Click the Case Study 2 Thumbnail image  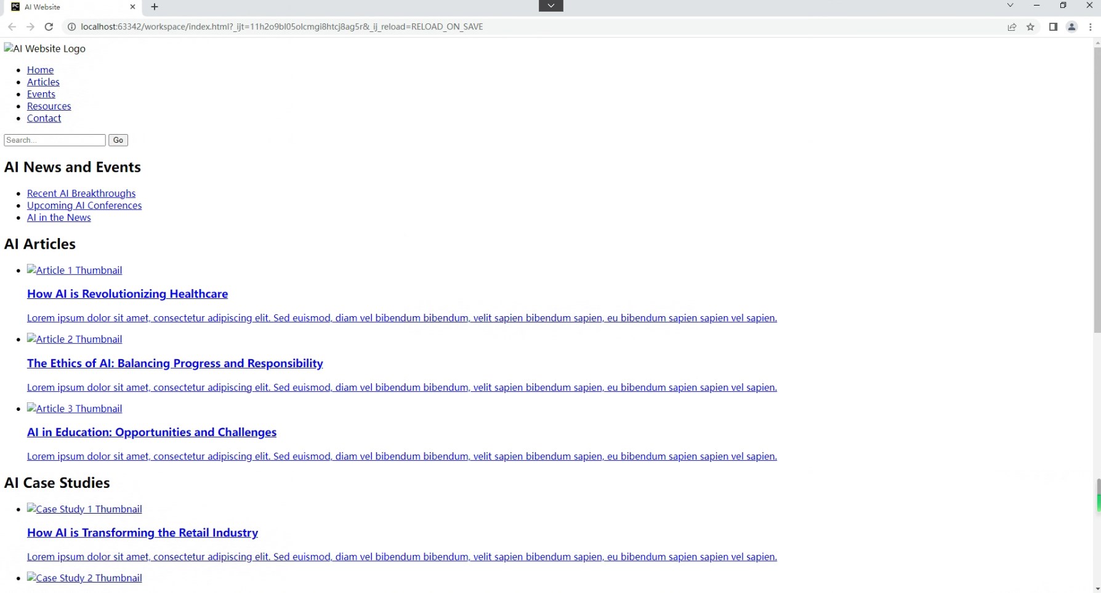coord(84,578)
